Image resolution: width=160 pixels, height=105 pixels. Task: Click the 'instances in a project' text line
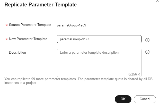(21, 83)
